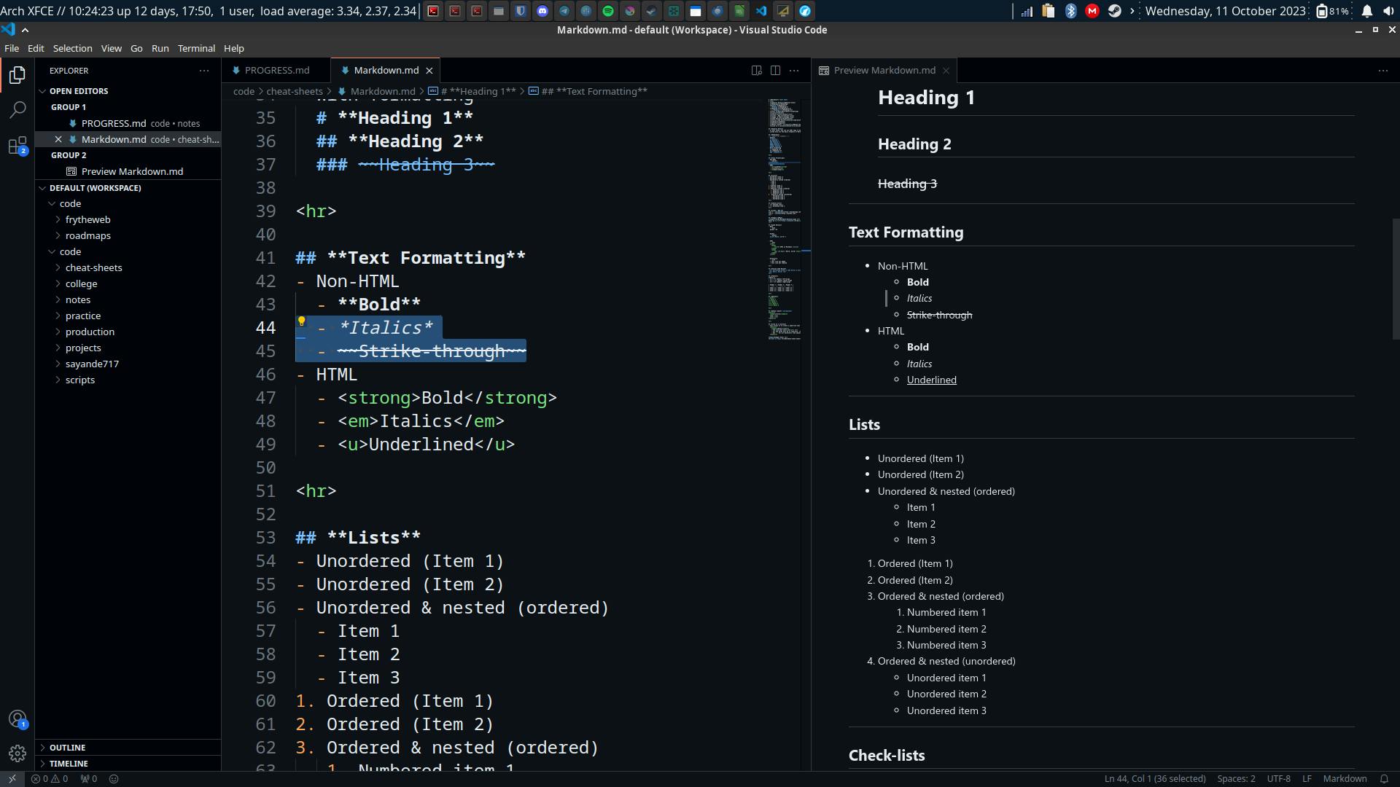This screenshot has height=787, width=1400.
Task: Open the Go menu
Action: (136, 48)
